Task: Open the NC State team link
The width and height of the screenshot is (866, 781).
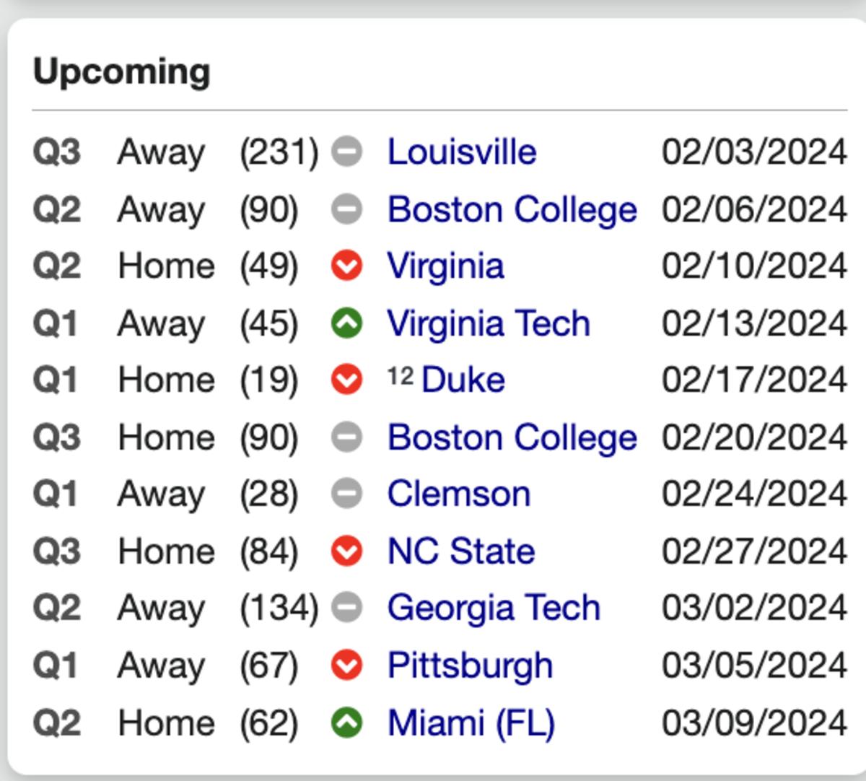Action: 461,551
